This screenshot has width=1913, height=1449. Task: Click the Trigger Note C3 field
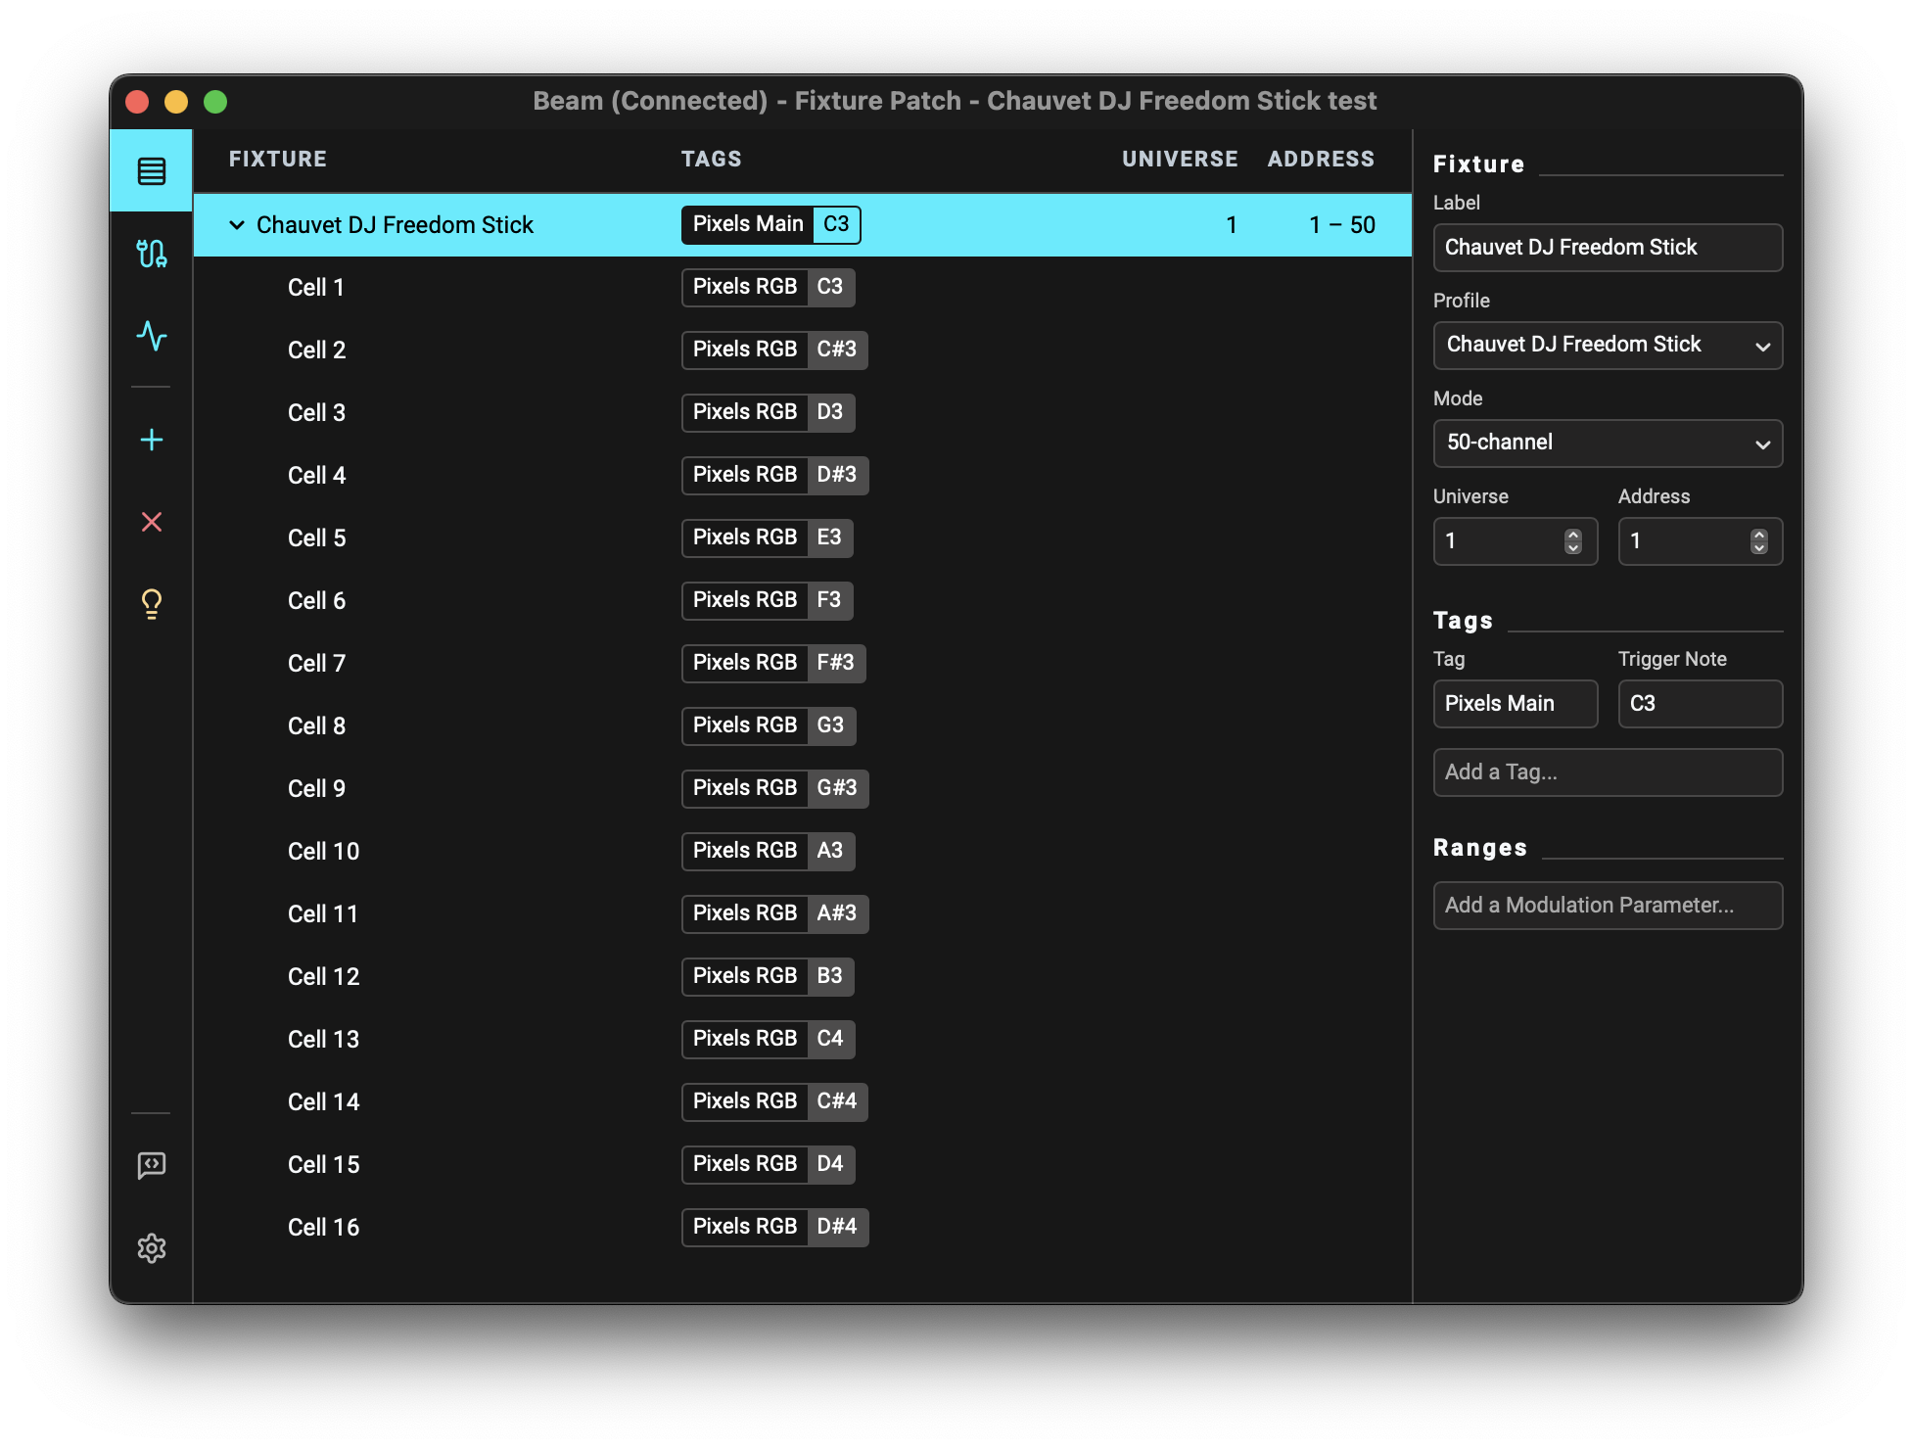pyautogui.click(x=1699, y=704)
